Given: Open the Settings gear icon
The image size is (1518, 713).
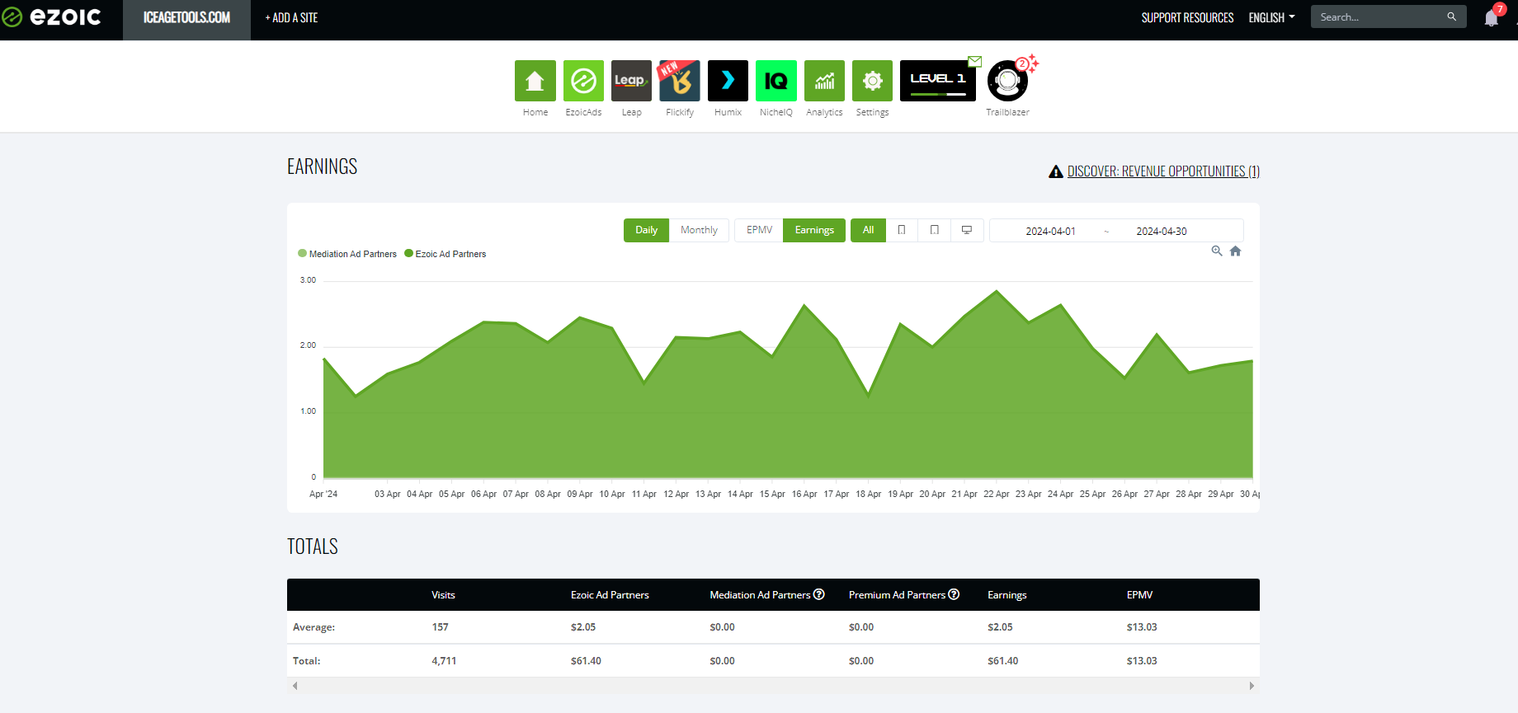Looking at the screenshot, I should tap(872, 81).
